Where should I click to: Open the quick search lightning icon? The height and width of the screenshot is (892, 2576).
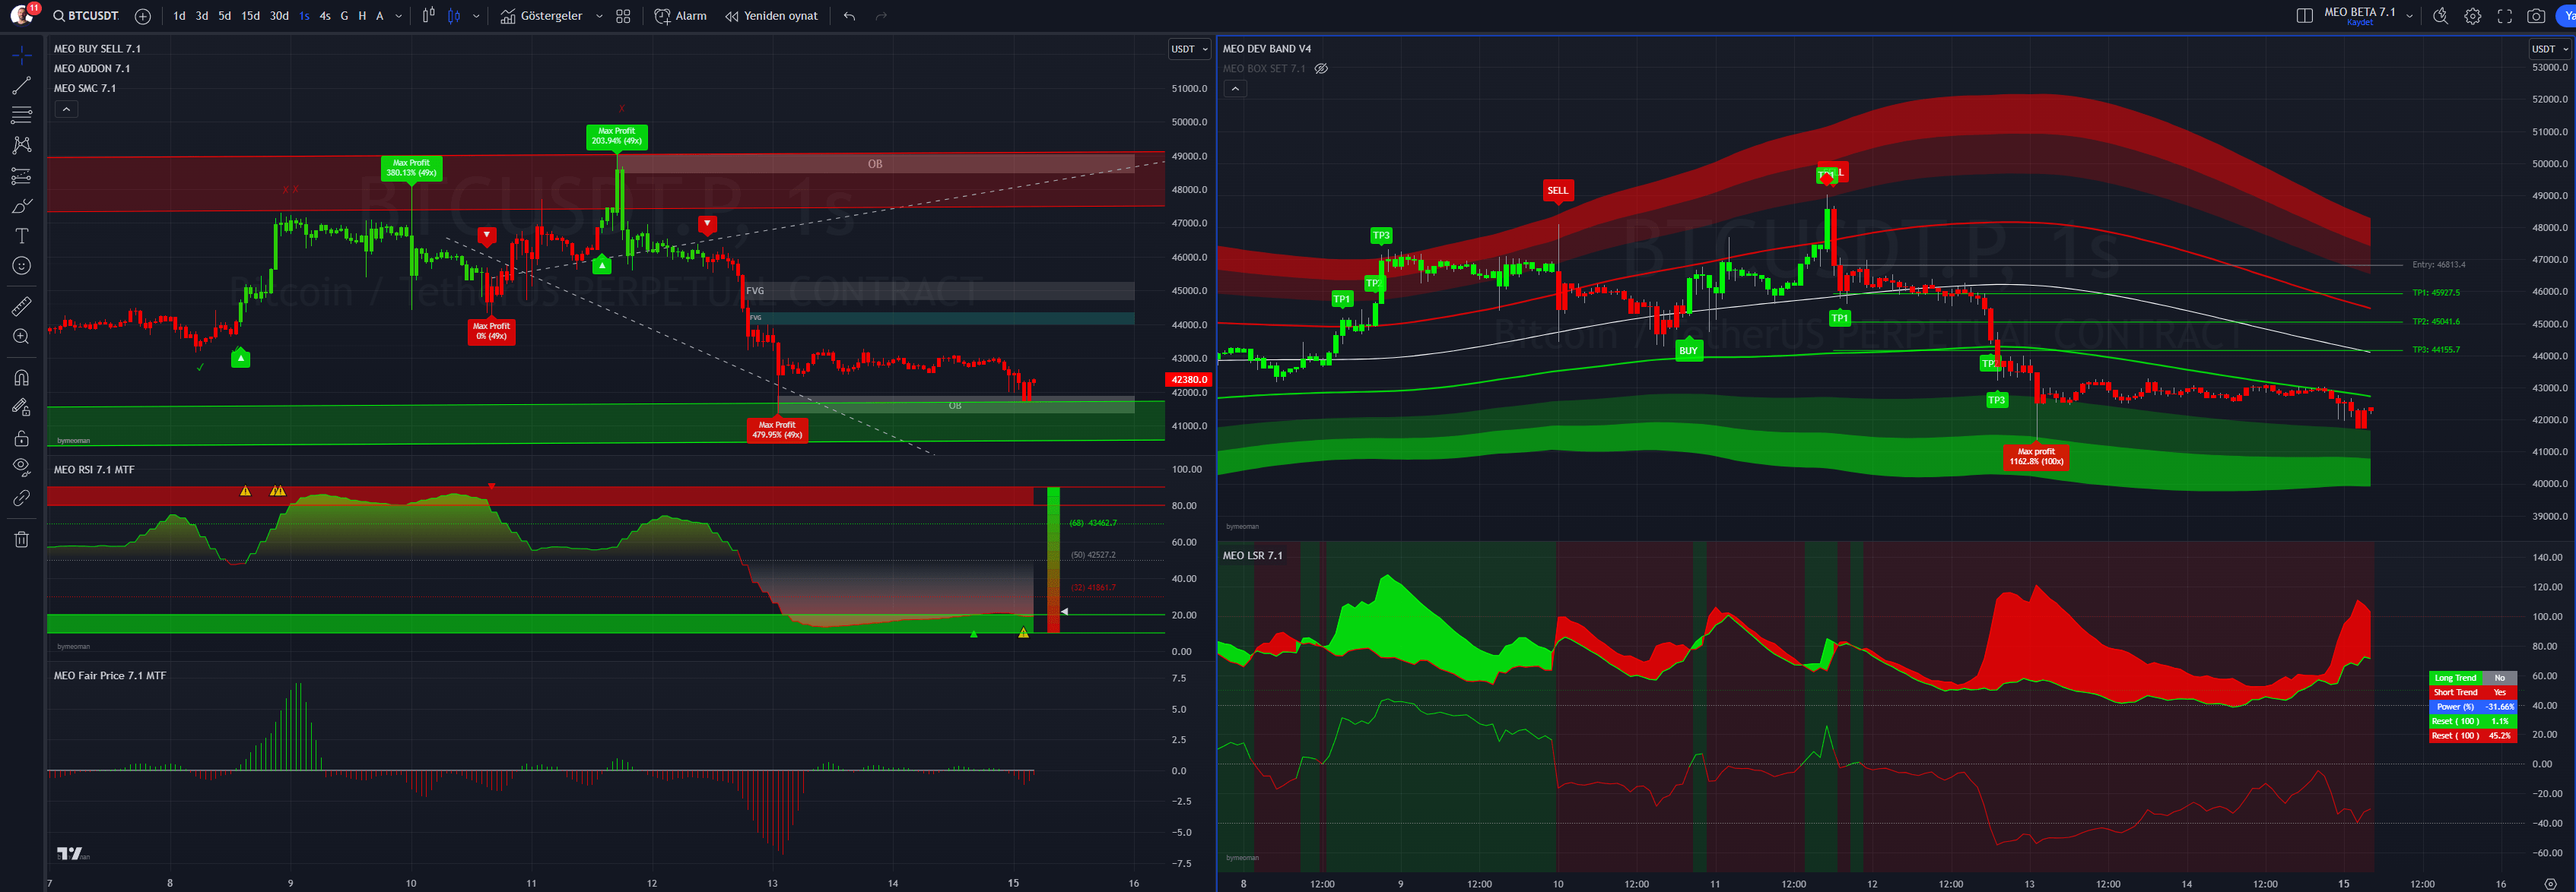click(x=2440, y=16)
